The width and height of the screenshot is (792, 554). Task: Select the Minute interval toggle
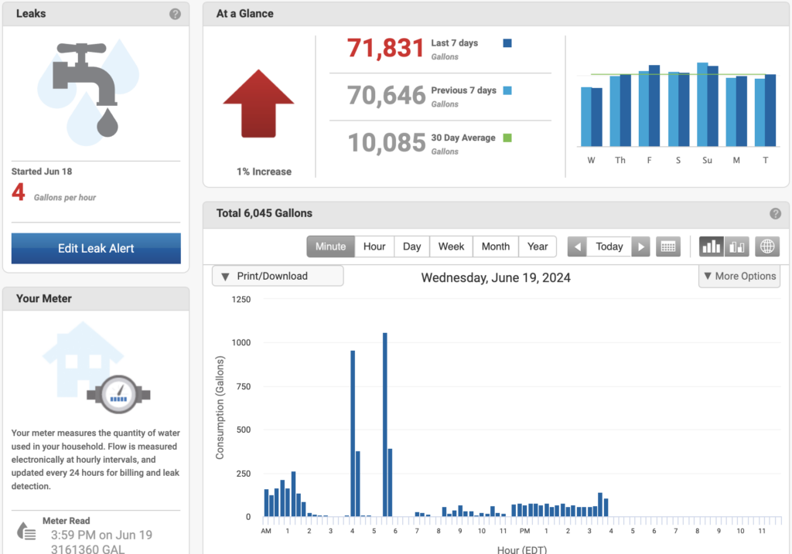click(330, 246)
